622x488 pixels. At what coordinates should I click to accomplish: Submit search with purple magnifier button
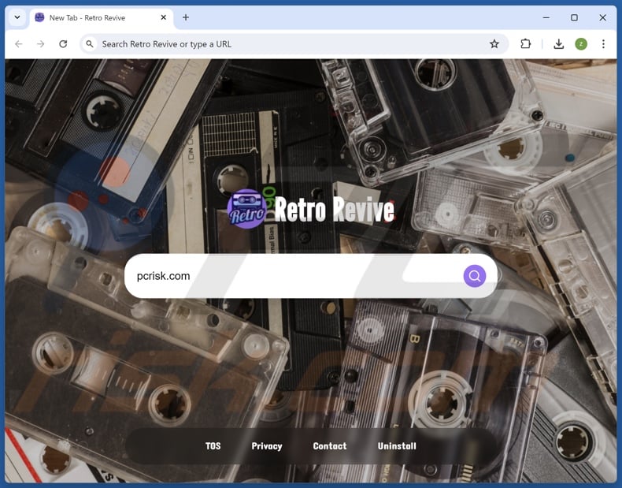475,276
